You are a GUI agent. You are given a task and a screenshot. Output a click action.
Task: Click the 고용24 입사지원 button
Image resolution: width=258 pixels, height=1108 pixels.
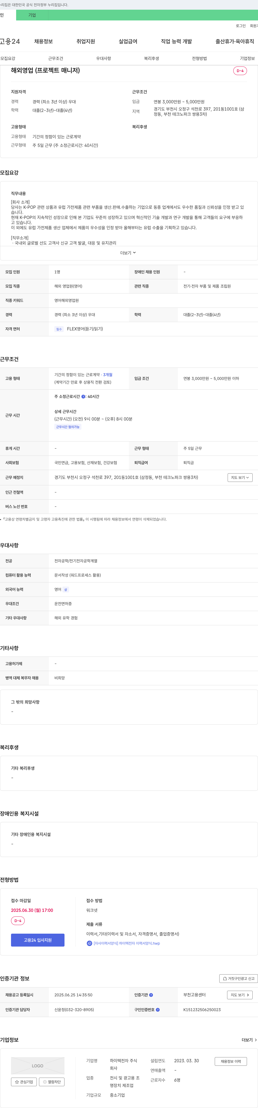(x=38, y=940)
